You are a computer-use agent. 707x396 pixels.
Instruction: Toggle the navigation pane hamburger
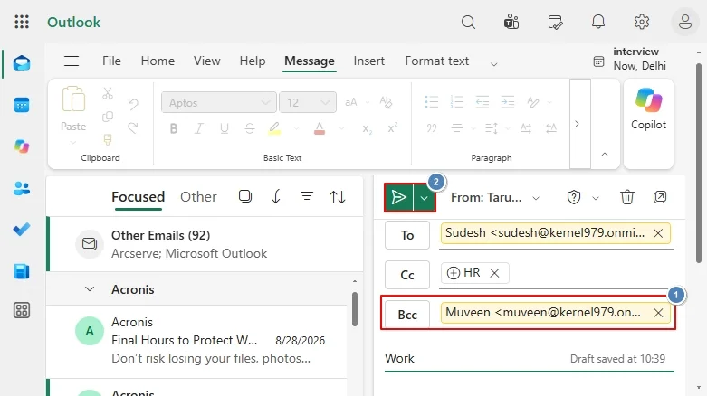click(72, 61)
